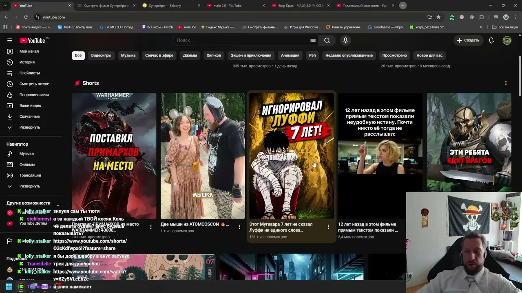
Task: Open the Shorts section more-options menu
Action: tap(506, 83)
